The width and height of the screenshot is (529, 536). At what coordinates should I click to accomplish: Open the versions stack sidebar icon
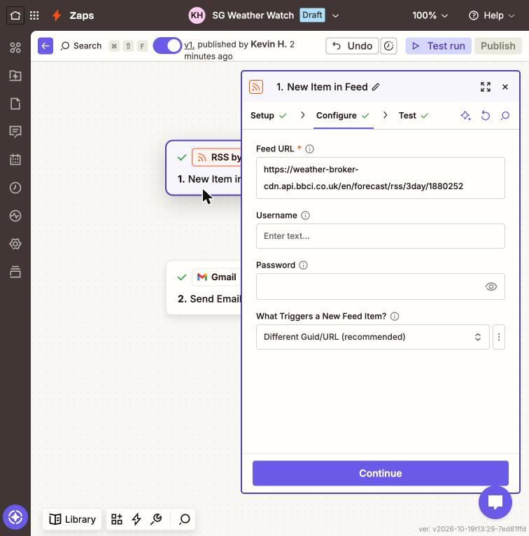tap(15, 272)
